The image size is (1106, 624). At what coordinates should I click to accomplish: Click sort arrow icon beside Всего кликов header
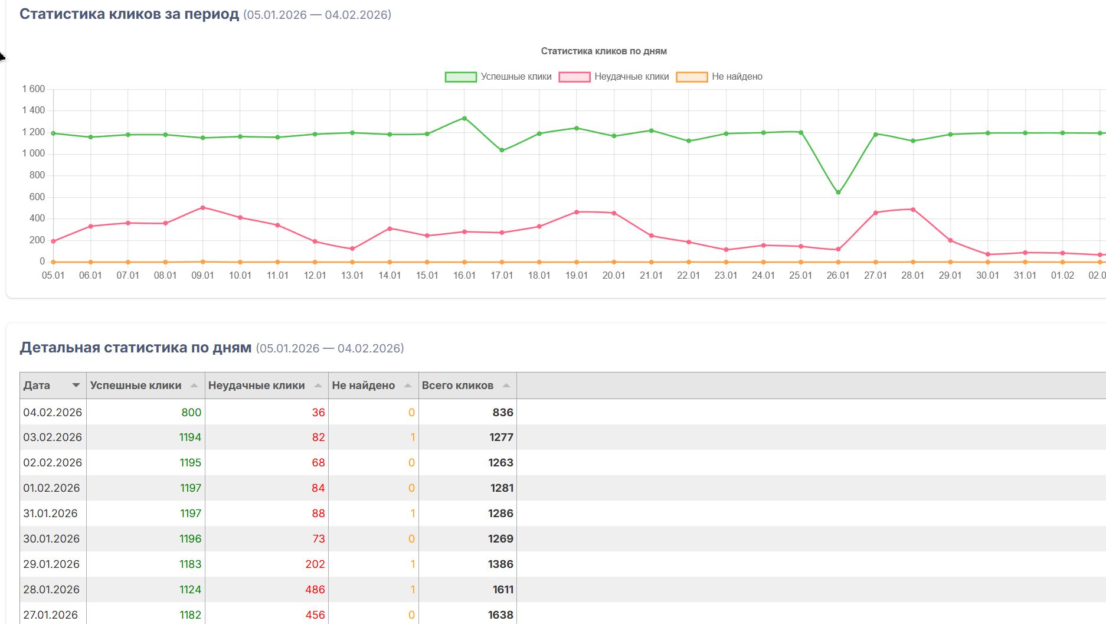point(506,385)
